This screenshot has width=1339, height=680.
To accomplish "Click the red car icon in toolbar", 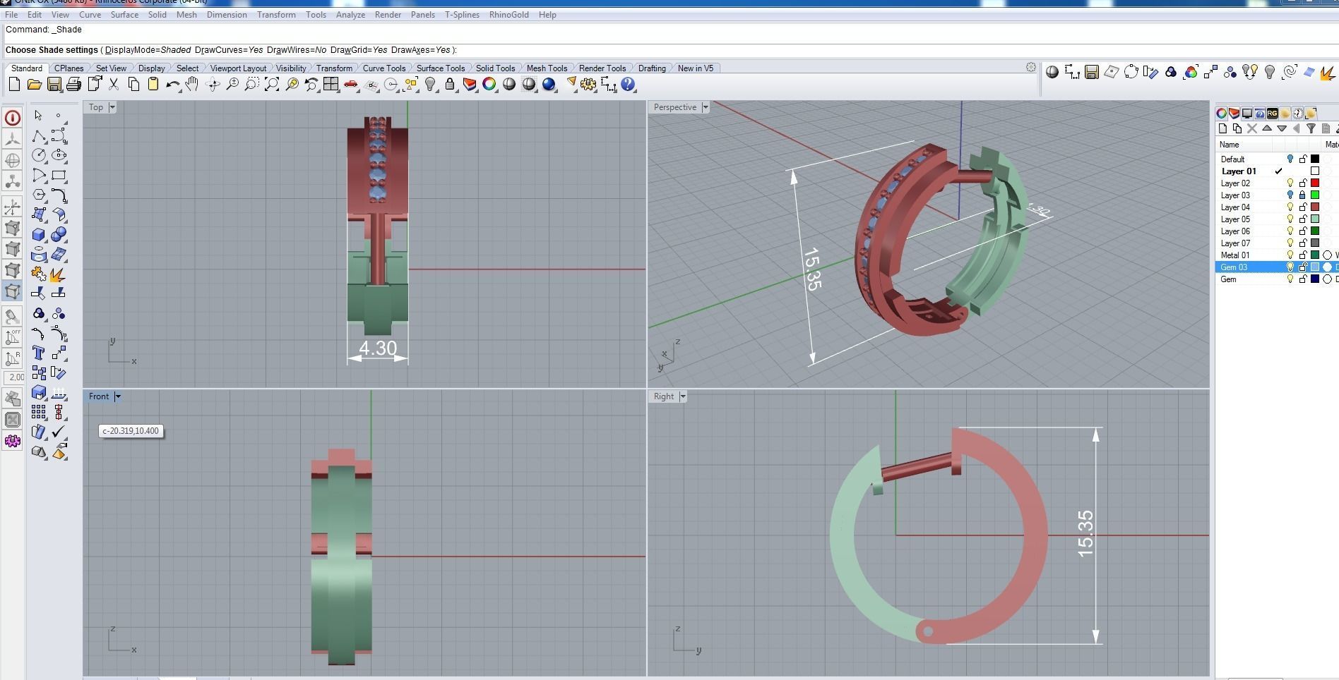I will click(x=350, y=85).
